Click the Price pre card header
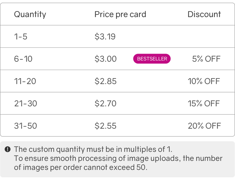The image size is (235, 180). click(x=120, y=14)
